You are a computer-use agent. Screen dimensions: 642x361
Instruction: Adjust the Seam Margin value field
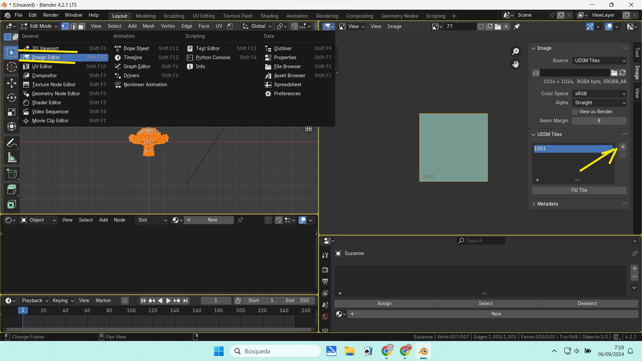click(x=599, y=121)
